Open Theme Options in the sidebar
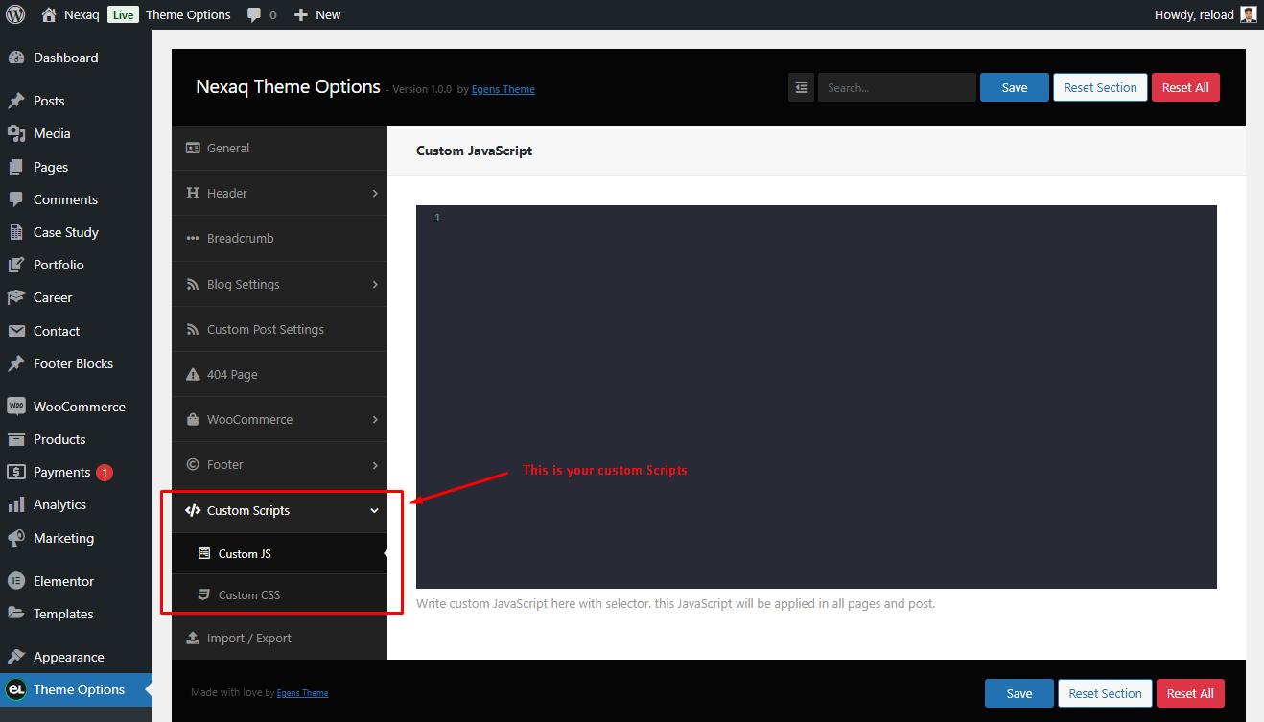1264x722 pixels. [x=76, y=689]
